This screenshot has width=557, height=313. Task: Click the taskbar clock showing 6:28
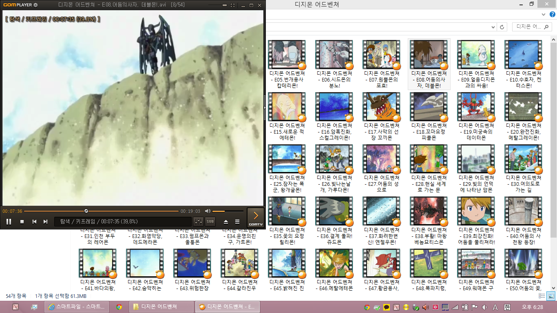[x=533, y=307]
